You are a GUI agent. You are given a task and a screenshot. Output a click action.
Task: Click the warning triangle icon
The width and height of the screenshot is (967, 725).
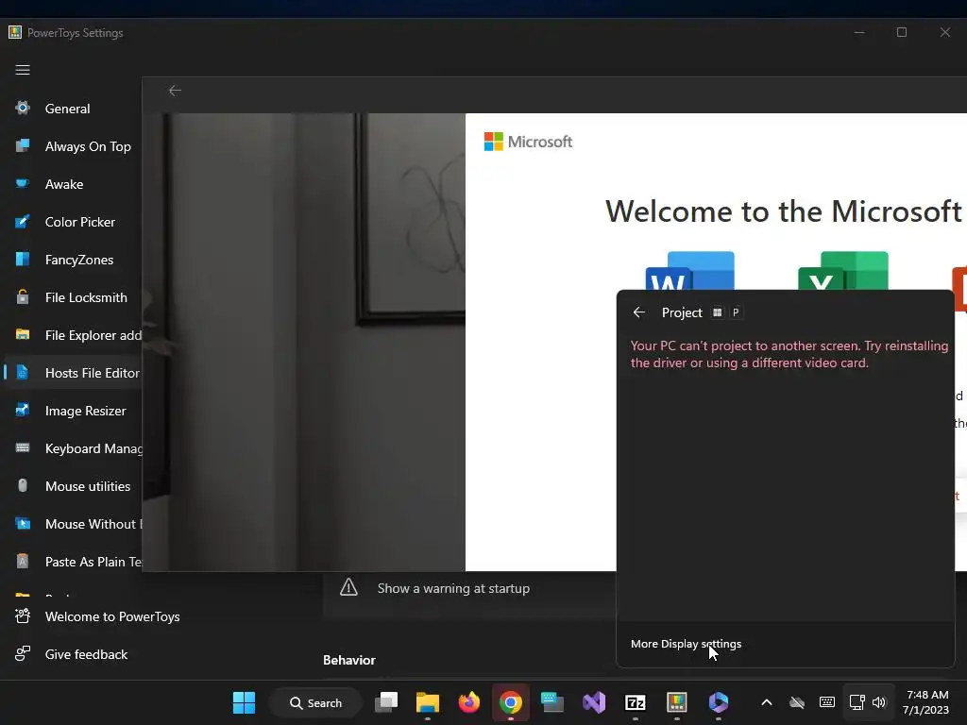[x=348, y=587]
